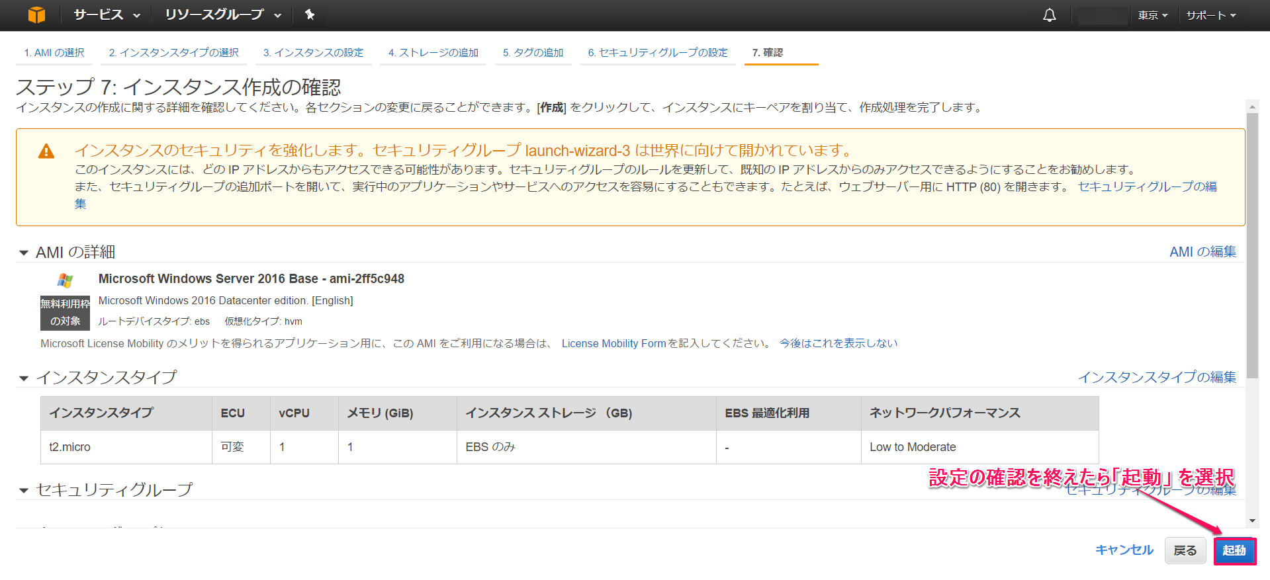Go to step 3. インスタンスの設定
Viewport: 1270px width, 580px height.
pos(313,52)
